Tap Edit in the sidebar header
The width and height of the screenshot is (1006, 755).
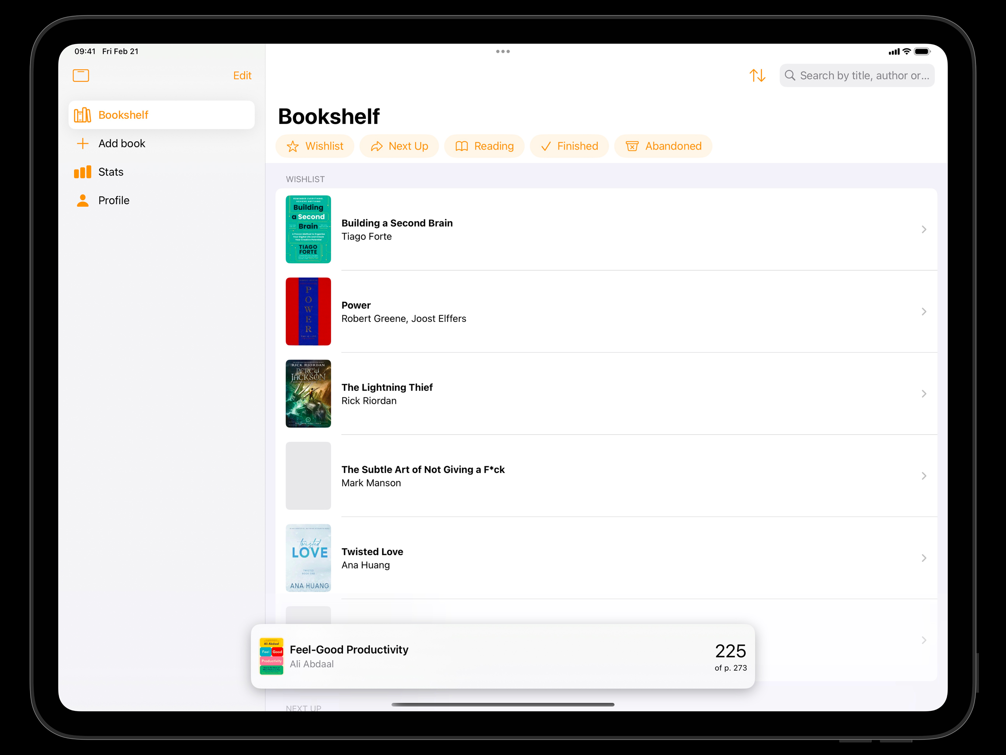coord(242,76)
